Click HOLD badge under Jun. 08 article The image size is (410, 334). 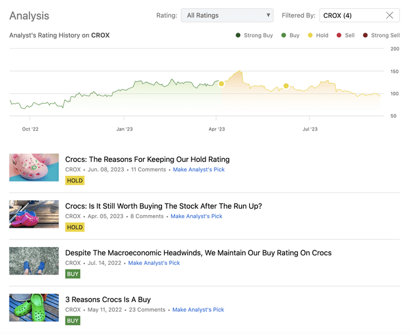tap(74, 180)
